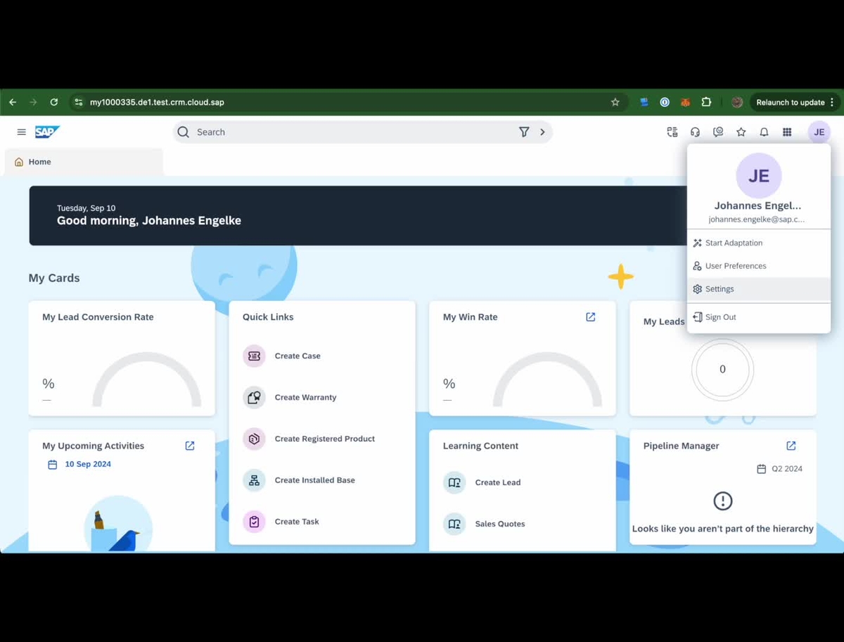Click the headset support icon in the header
Screen dimensions: 844x642
coord(695,131)
